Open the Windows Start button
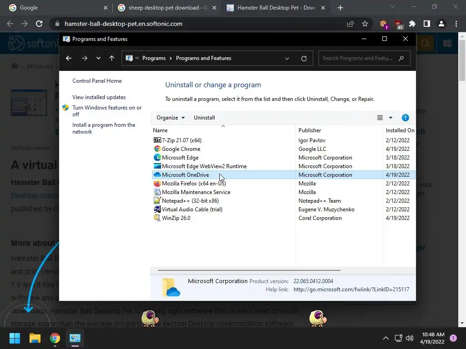This screenshot has width=466, height=349. [x=15, y=338]
